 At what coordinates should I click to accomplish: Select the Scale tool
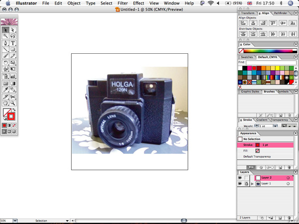click(13, 63)
